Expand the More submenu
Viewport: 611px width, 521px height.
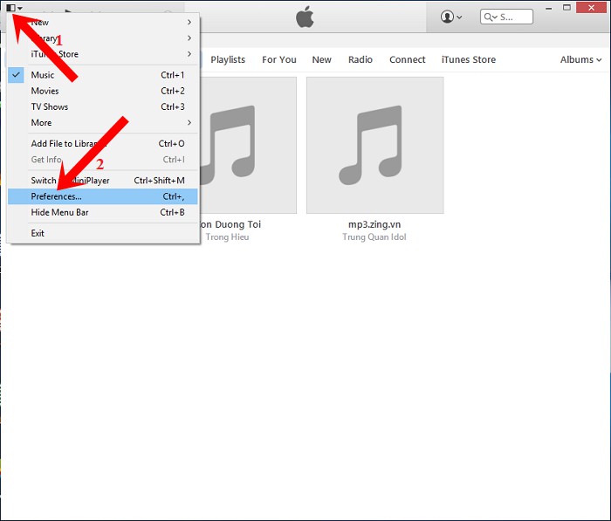coord(103,123)
